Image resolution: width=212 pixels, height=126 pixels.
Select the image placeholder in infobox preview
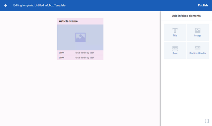80,37
